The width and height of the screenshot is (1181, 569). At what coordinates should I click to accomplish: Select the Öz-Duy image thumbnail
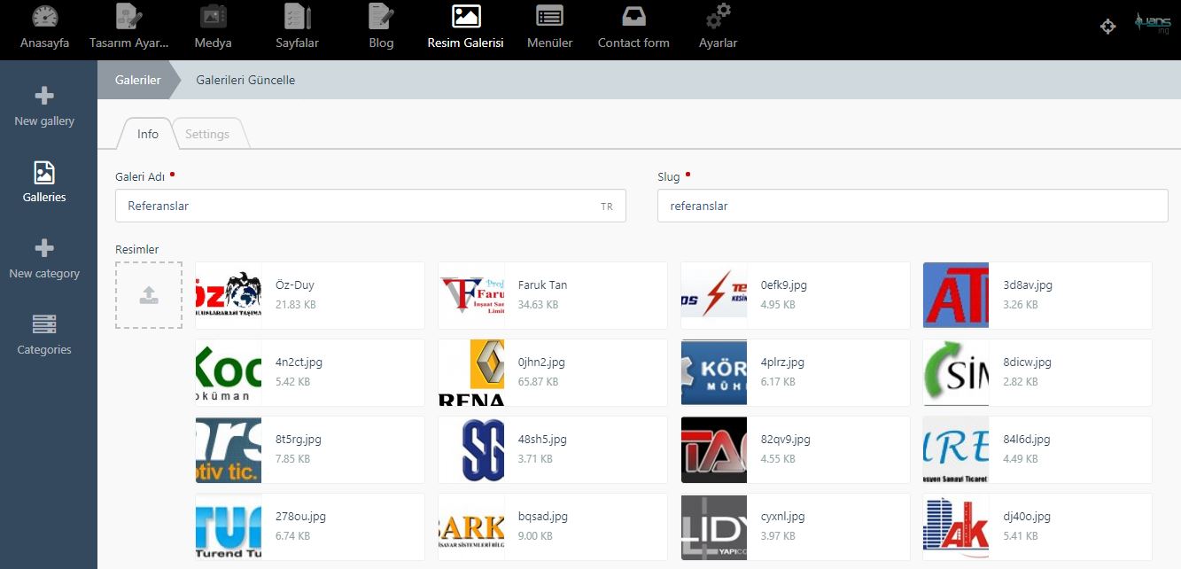pos(229,295)
